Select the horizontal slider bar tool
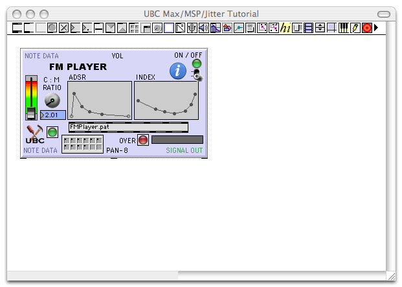402x287 pixels. (x=98, y=28)
